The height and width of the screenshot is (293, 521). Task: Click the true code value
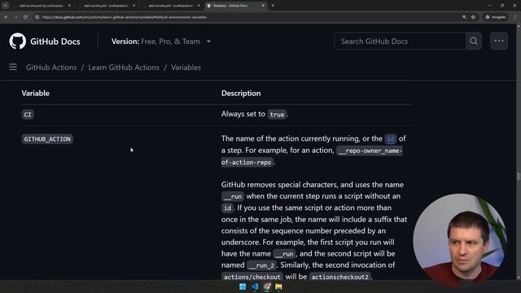277,115
